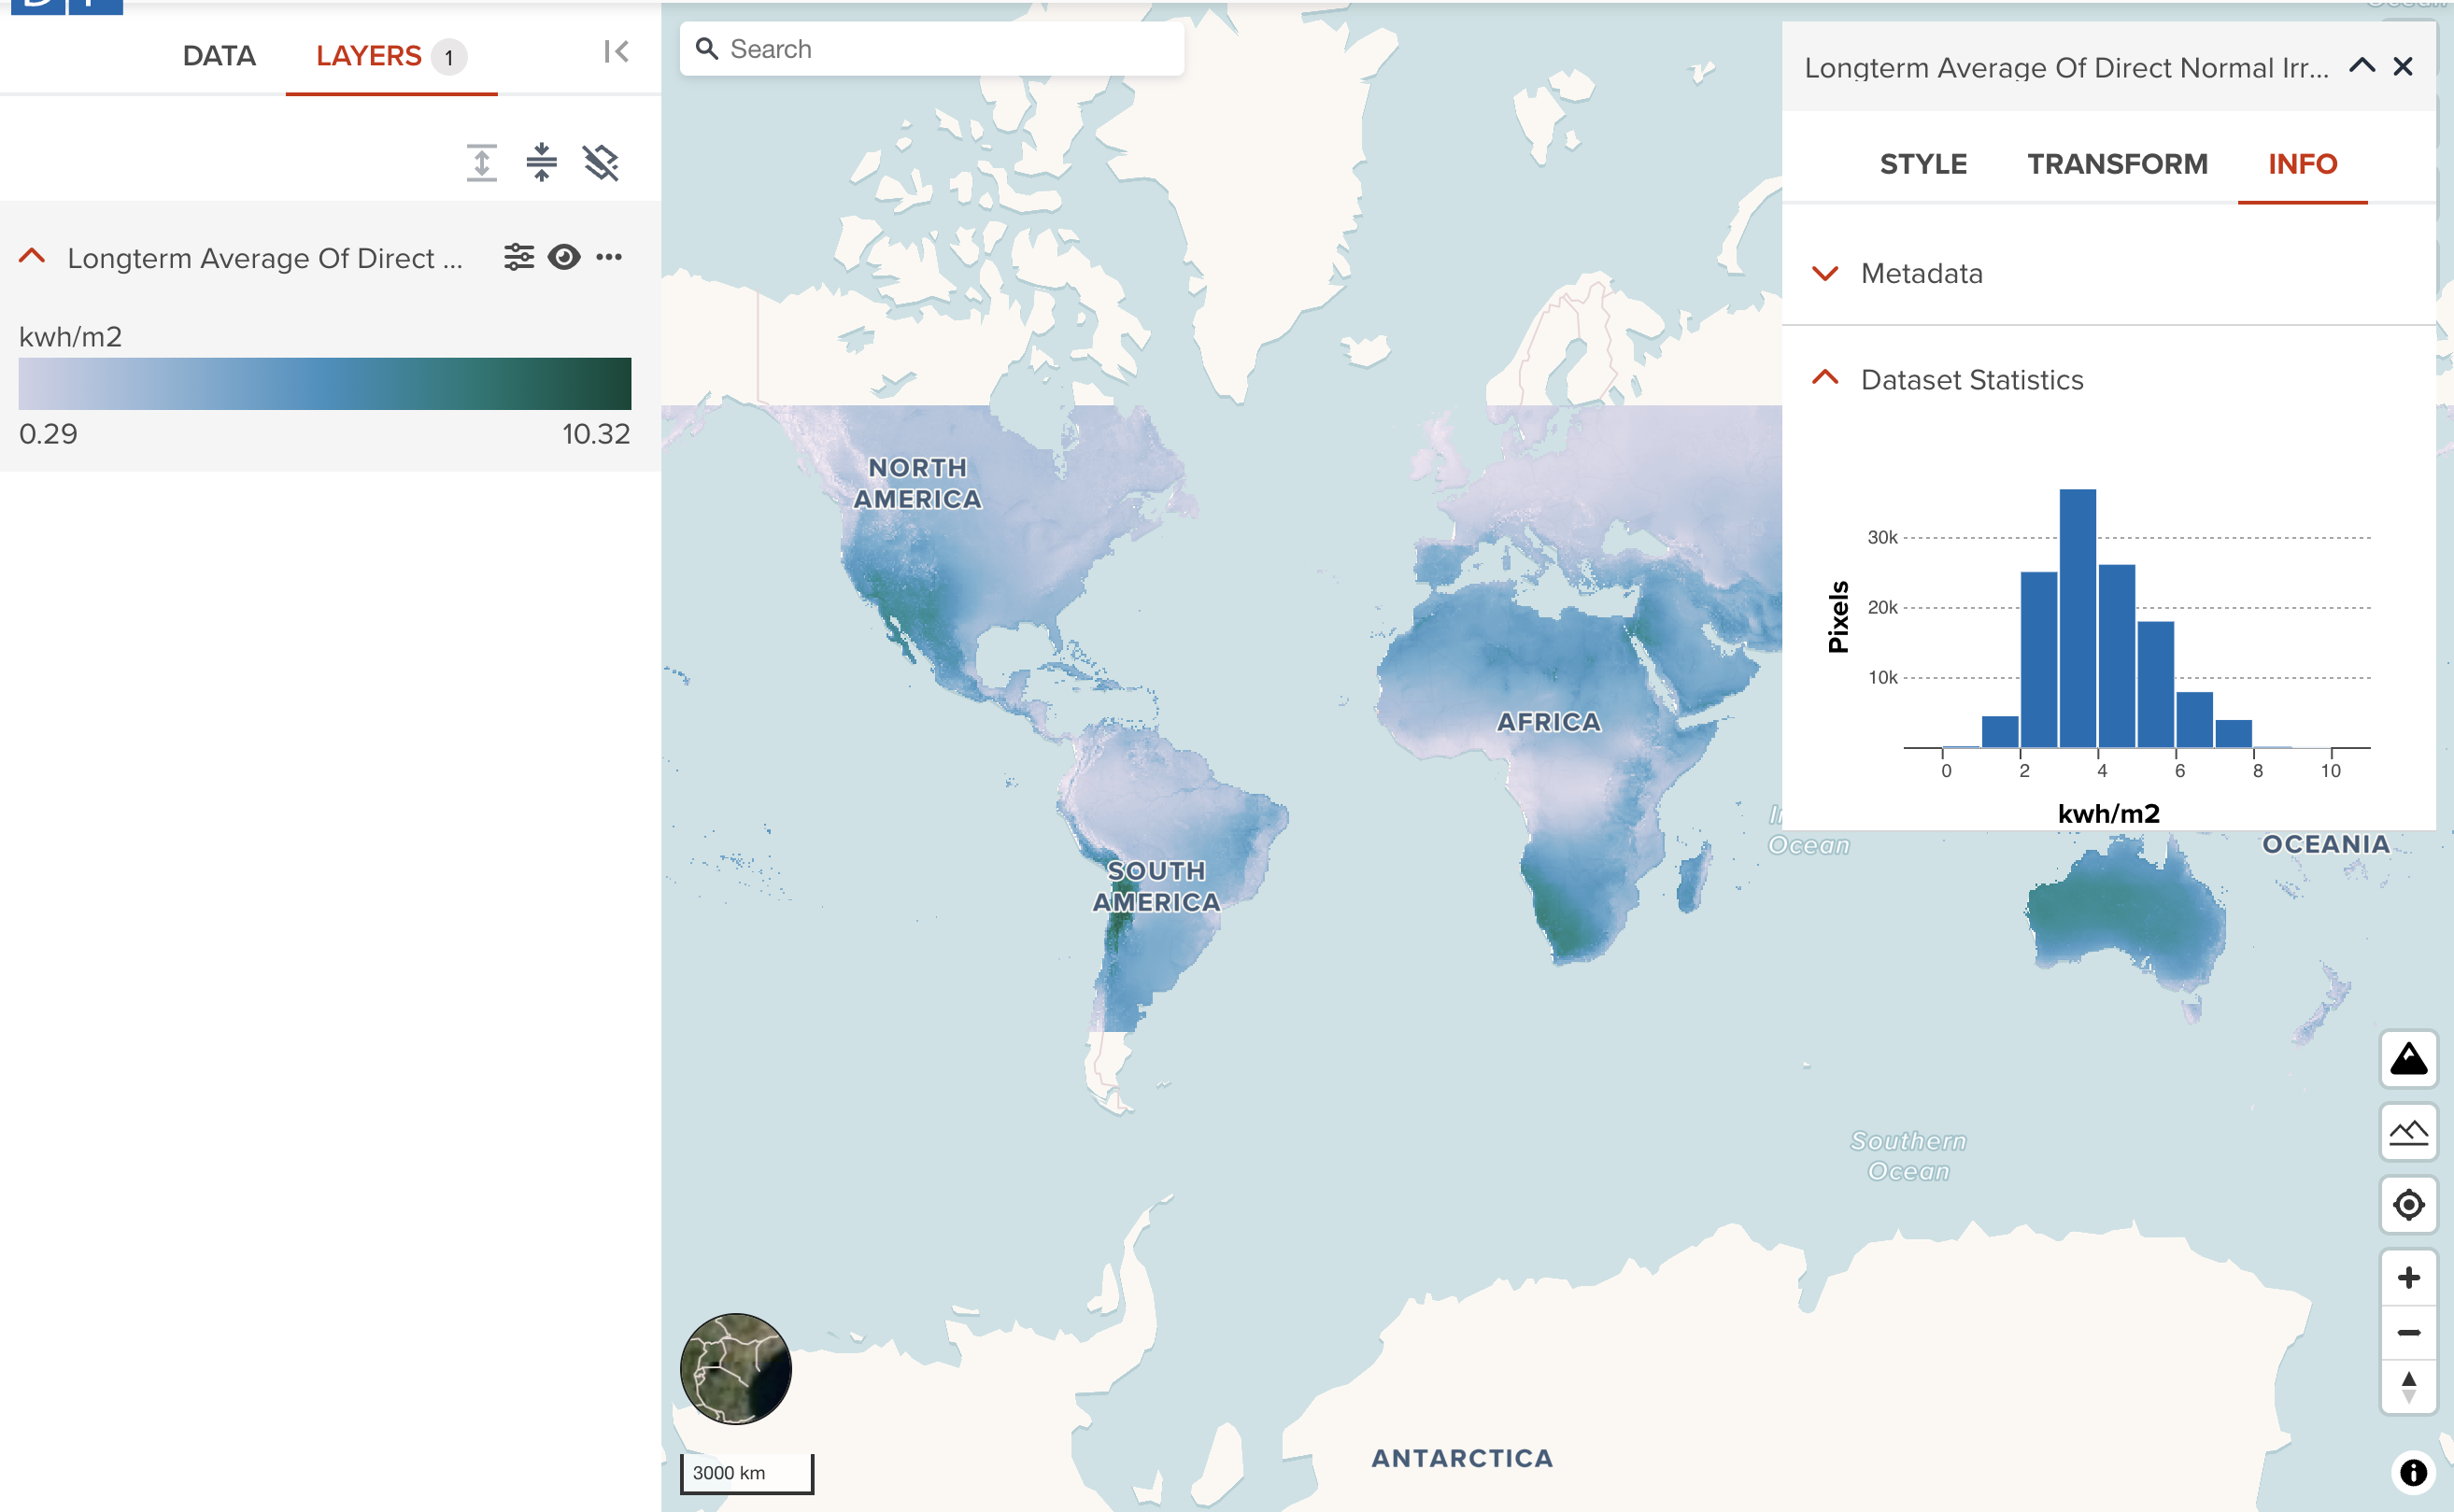The width and height of the screenshot is (2454, 1512).
Task: Toggle 3D terrain mode button
Action: 2408,1058
